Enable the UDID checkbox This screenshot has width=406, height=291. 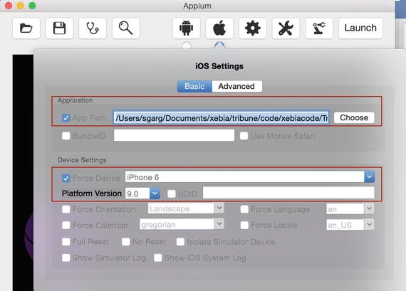(x=172, y=194)
